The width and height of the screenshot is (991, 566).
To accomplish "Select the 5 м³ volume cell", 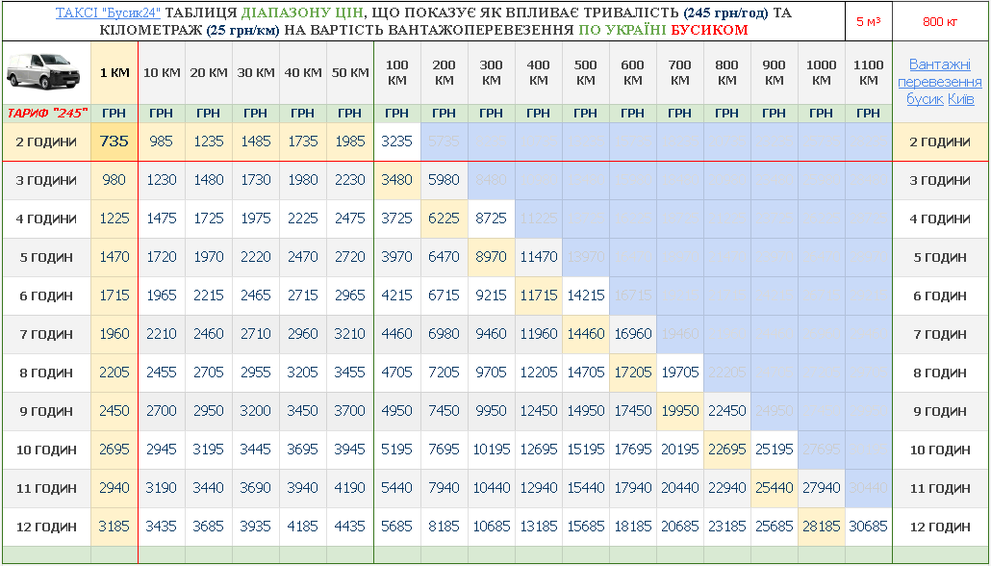I will (868, 21).
